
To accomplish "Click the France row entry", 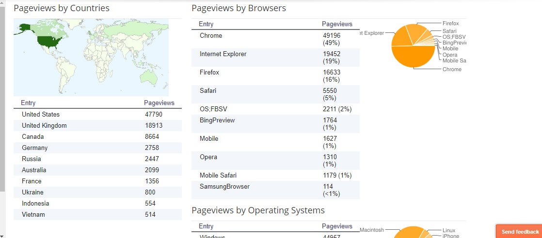I will [x=32, y=181].
